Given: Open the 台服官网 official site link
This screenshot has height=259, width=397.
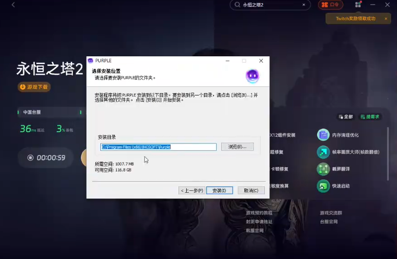Looking at the screenshot, I should pyautogui.click(x=329, y=222).
